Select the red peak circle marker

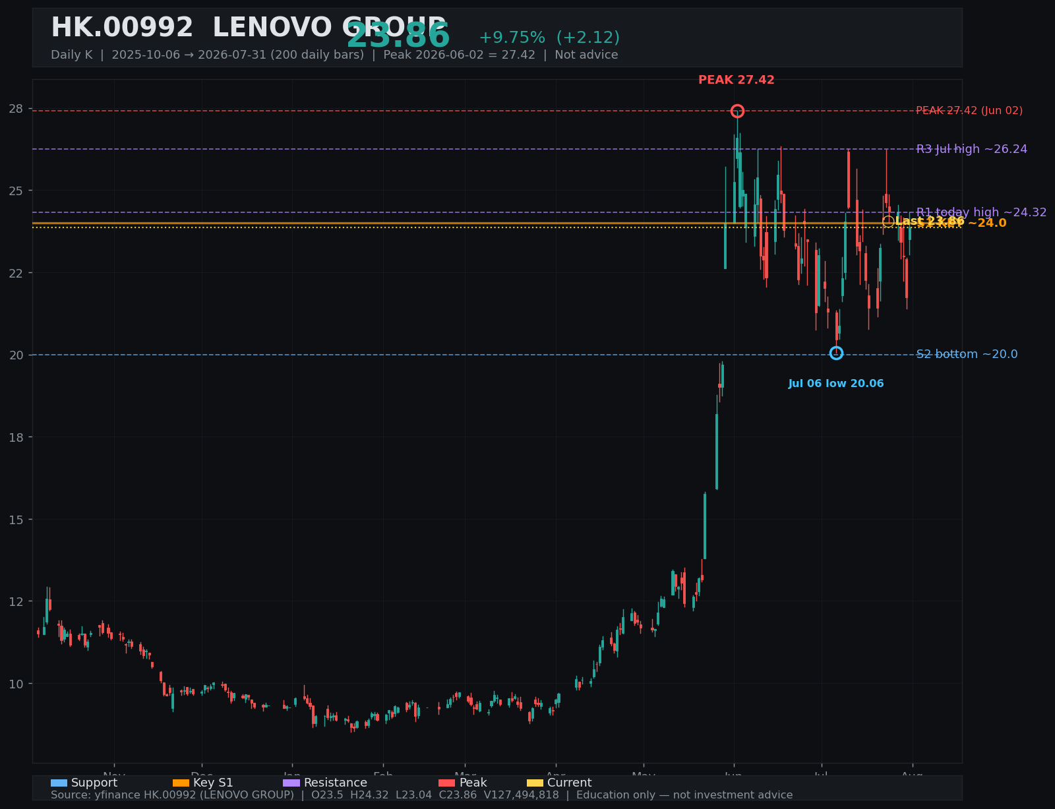pyautogui.click(x=737, y=111)
